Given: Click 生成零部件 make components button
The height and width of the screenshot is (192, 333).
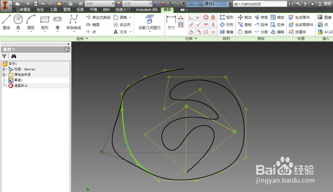Looking at the screenshot, I should 301,25.
